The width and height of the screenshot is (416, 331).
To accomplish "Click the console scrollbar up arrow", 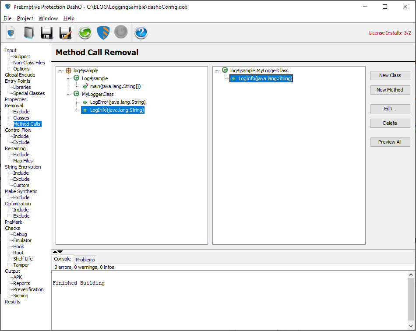I will tap(411, 275).
